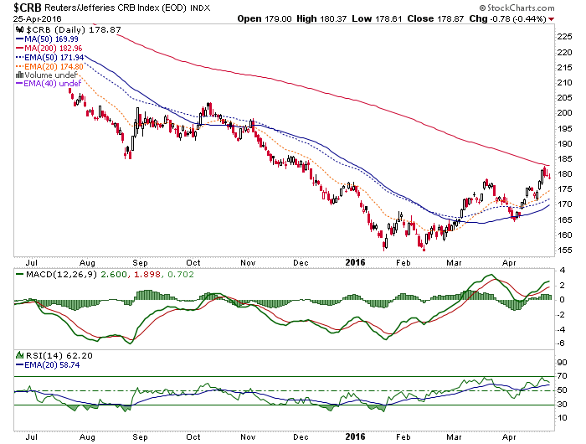This screenshot has height=444, width=586.
Task: Click the blue MA(50) legend line swatch
Action: click(x=20, y=39)
